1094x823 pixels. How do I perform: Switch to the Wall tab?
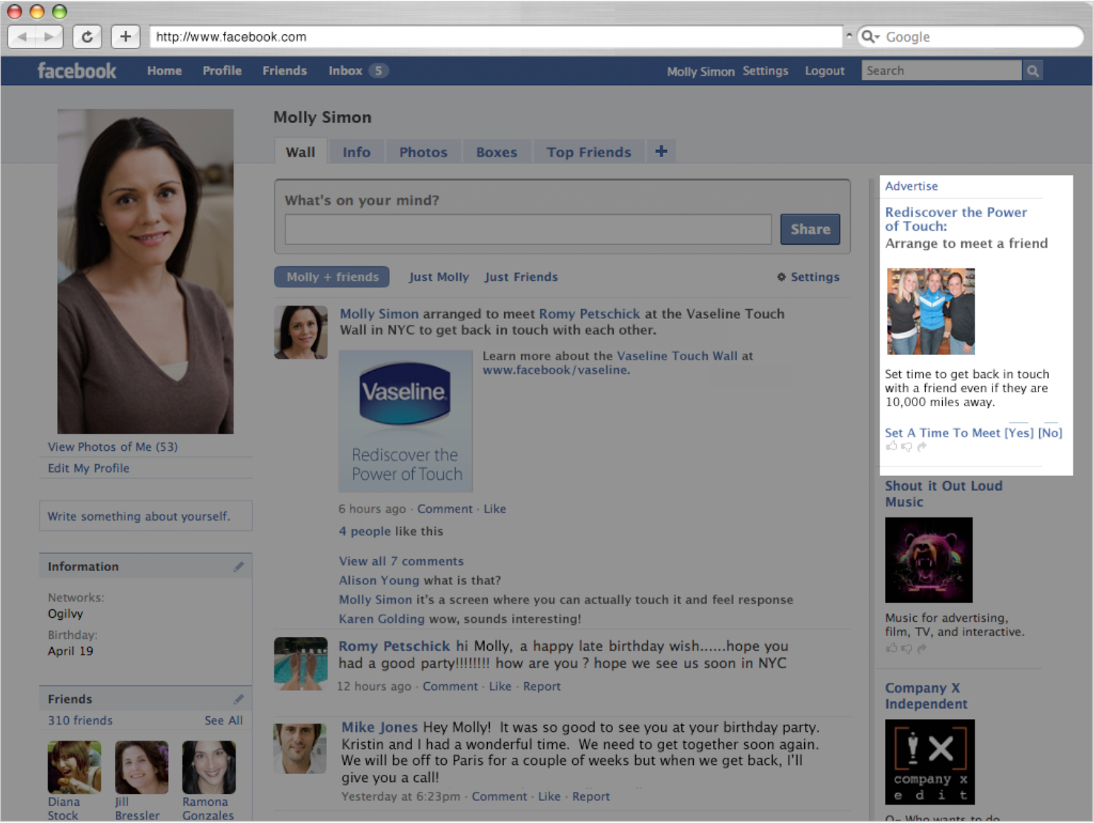(300, 151)
